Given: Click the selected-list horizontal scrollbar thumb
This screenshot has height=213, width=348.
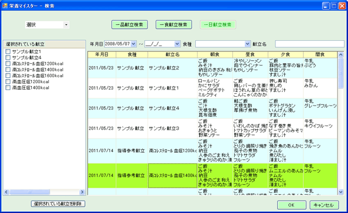Looking at the screenshot, I should pos(29,192).
